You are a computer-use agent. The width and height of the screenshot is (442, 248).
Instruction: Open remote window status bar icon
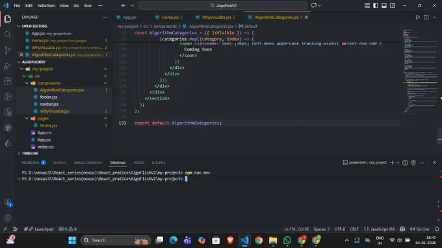coord(5,229)
